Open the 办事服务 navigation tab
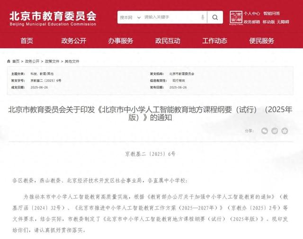303x239 pixels. point(120,41)
